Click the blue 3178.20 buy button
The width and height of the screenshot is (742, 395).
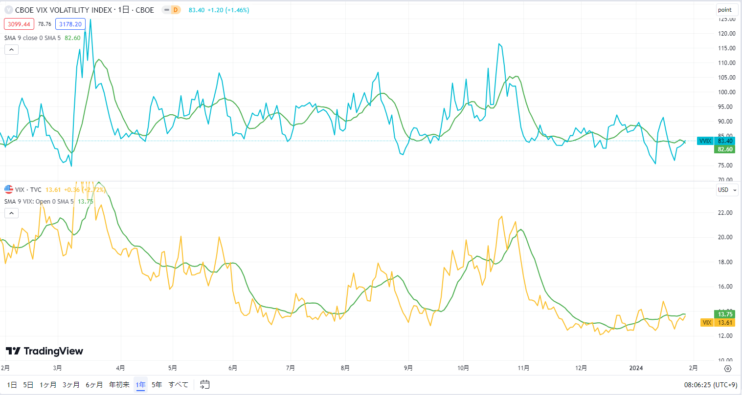click(70, 24)
